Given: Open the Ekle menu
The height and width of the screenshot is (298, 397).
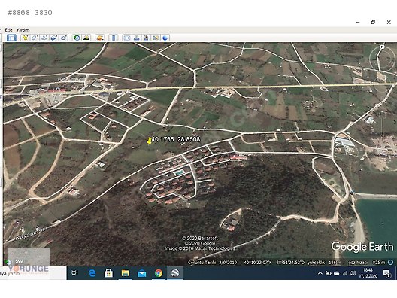Looking at the screenshot, I should 8,30.
